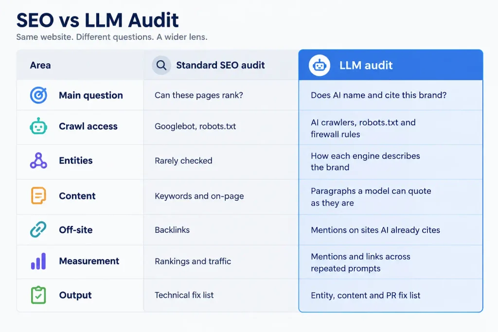This screenshot has width=498, height=332.
Task: Click the robot icon in LLM audit header
Action: click(x=319, y=66)
